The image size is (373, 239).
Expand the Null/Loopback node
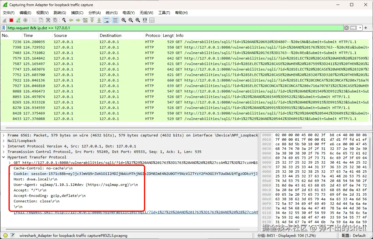tap(4, 141)
